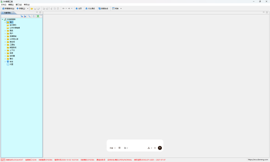Click the new connection icon in navigator
Screen dimensions: 270x162
22,16
